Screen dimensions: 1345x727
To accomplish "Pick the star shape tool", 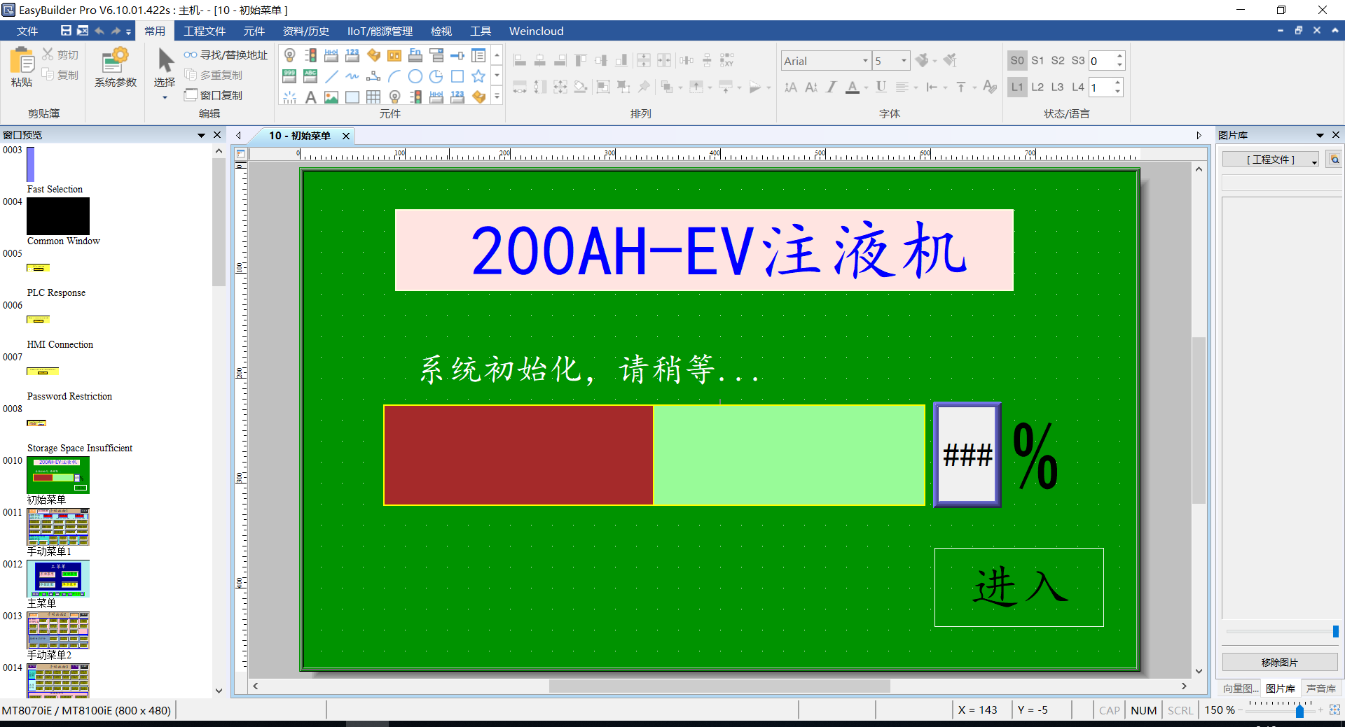I will [x=478, y=76].
